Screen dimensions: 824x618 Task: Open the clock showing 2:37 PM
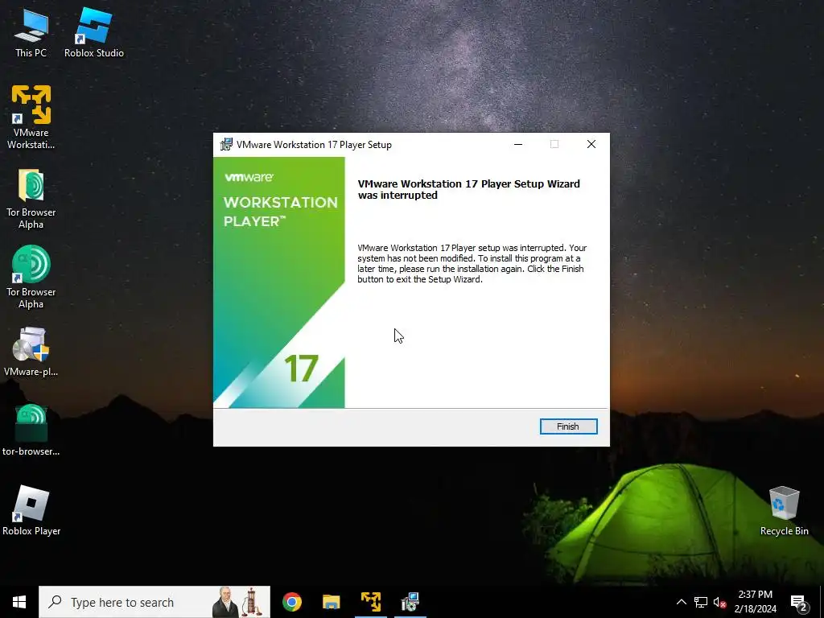(x=755, y=602)
